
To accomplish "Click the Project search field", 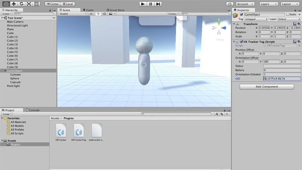I will (x=176, y=114).
